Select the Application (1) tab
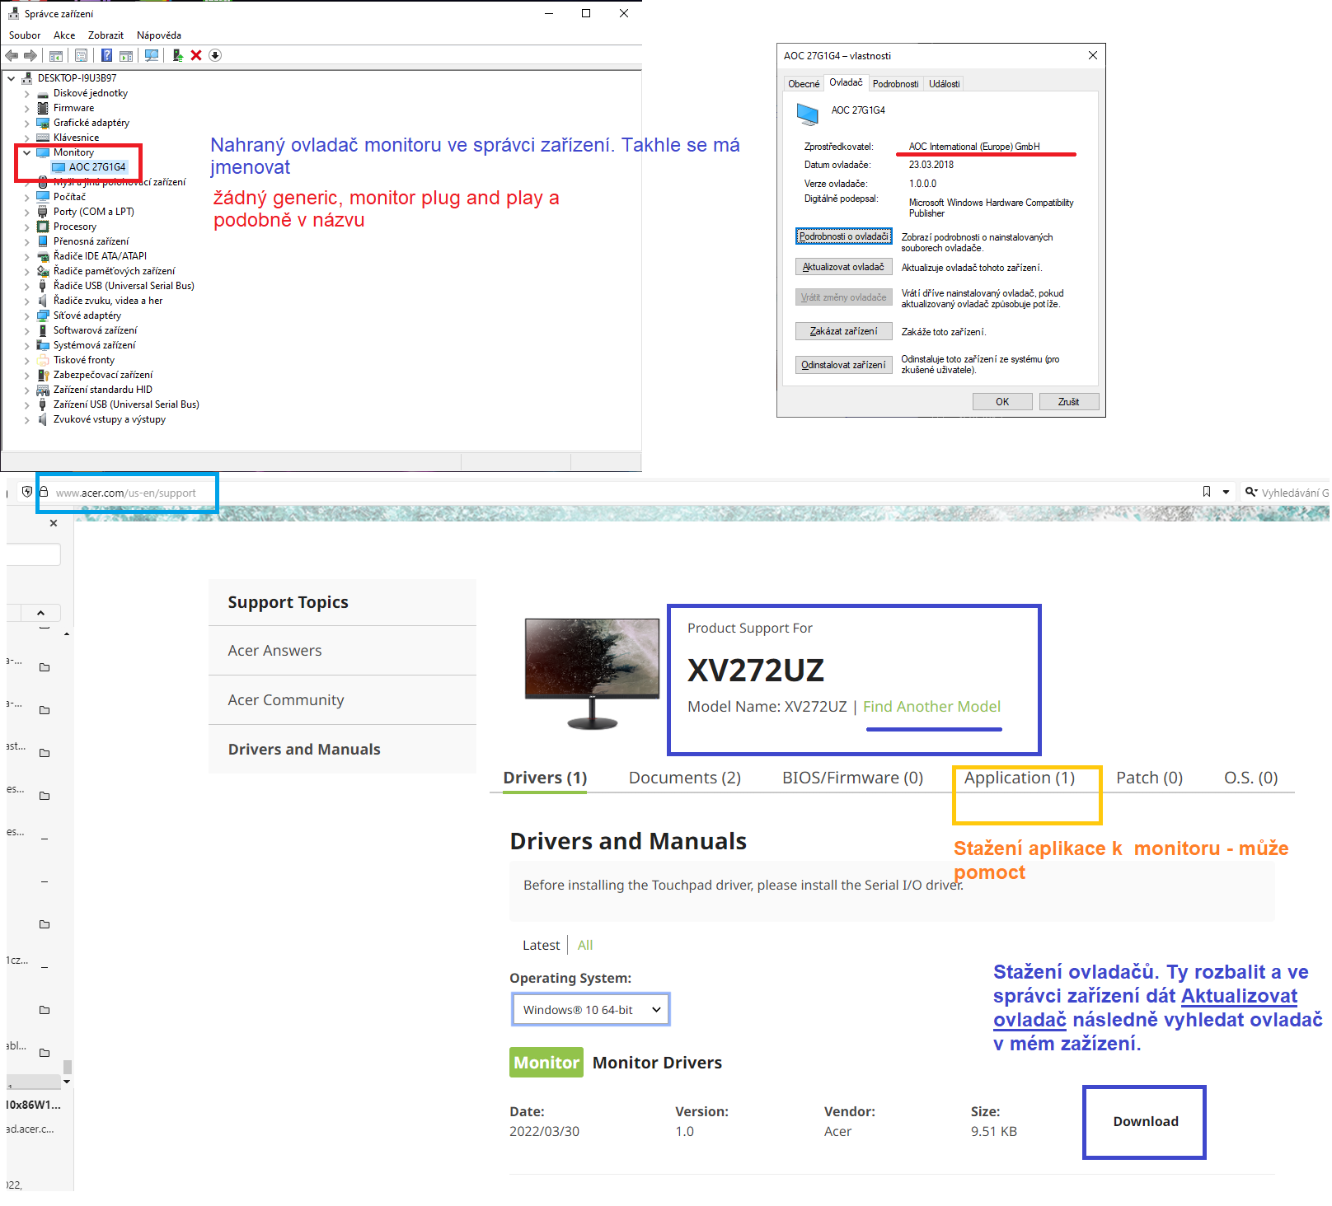The height and width of the screenshot is (1206, 1332). click(x=1020, y=778)
